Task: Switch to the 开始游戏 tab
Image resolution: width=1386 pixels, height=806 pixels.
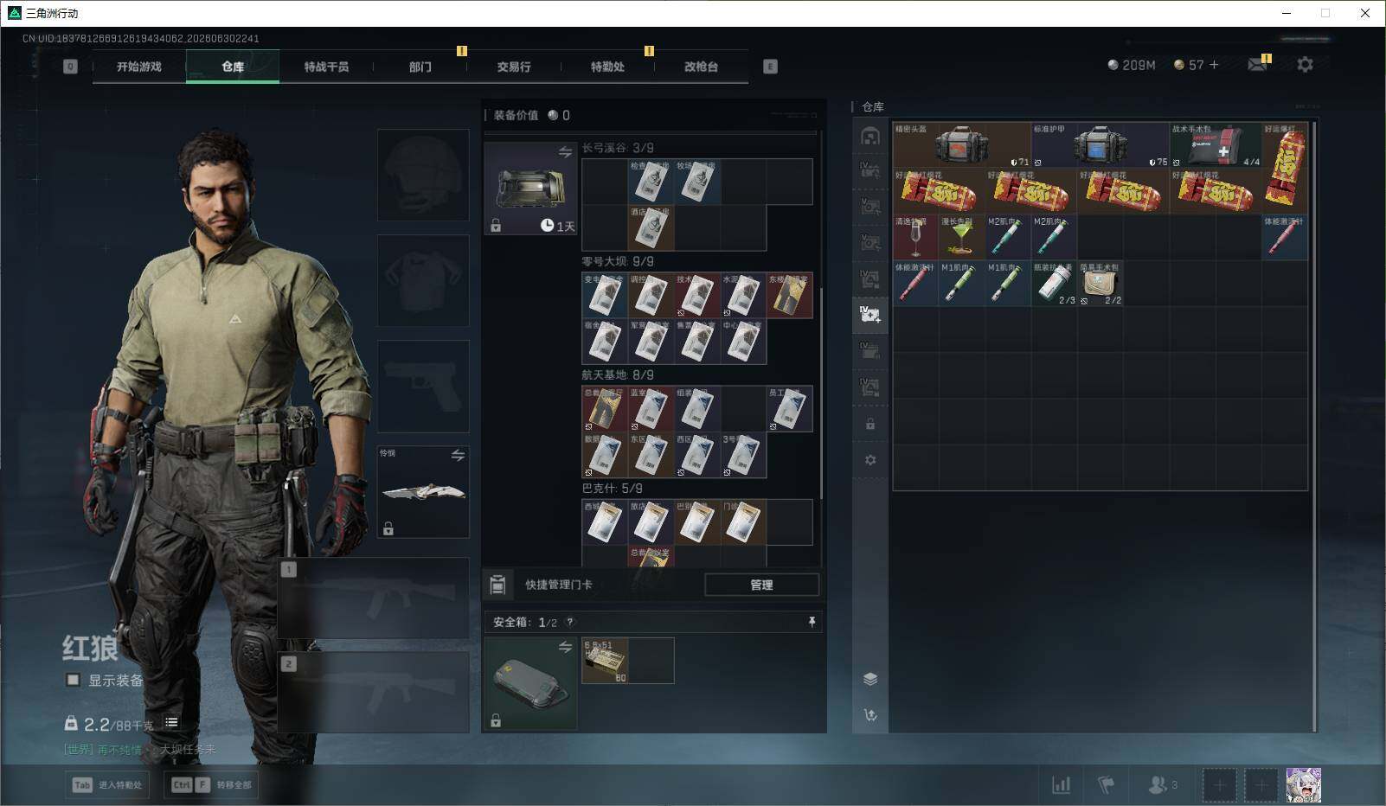Action: coord(139,67)
